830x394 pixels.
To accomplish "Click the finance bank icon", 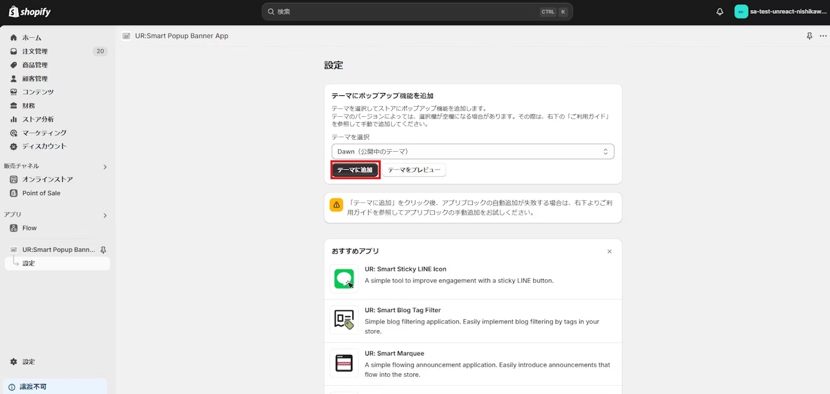I will click(14, 105).
